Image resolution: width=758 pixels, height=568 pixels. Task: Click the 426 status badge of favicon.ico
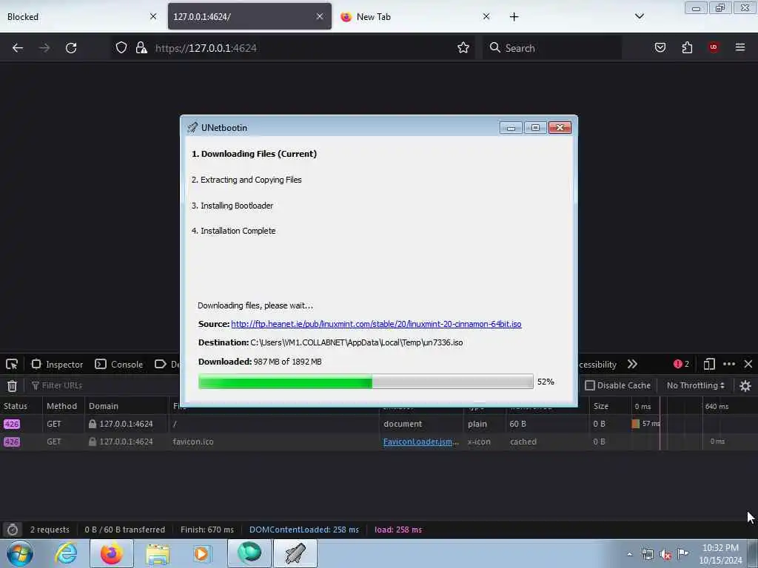12,442
